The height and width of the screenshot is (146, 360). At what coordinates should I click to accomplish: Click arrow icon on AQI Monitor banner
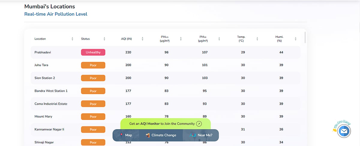pyautogui.click(x=199, y=124)
